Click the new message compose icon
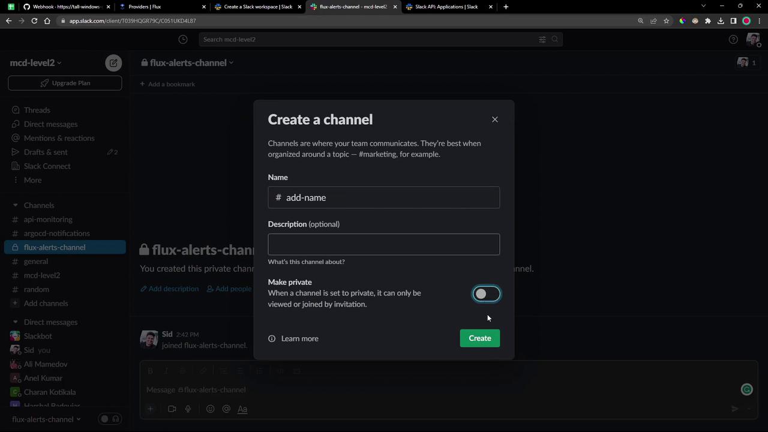 (113, 63)
